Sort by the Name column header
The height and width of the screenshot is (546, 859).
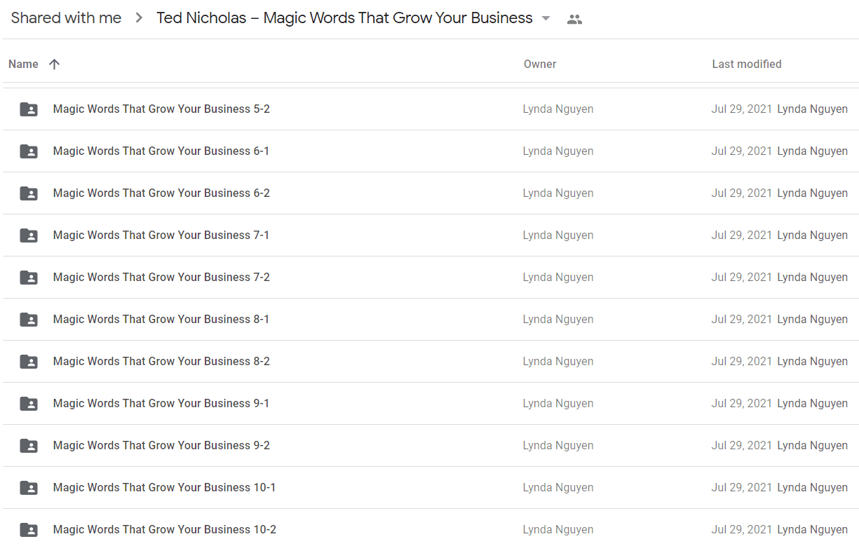click(23, 64)
